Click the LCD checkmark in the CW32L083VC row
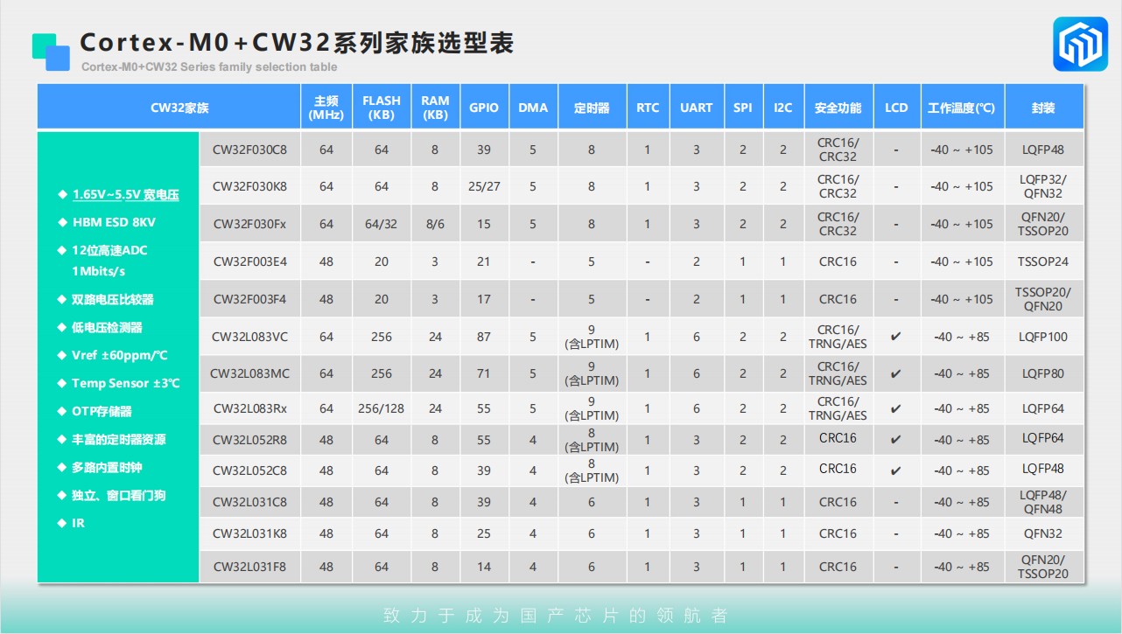This screenshot has height=634, width=1122. tap(895, 337)
